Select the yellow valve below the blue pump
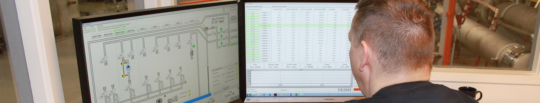 (124, 76)
